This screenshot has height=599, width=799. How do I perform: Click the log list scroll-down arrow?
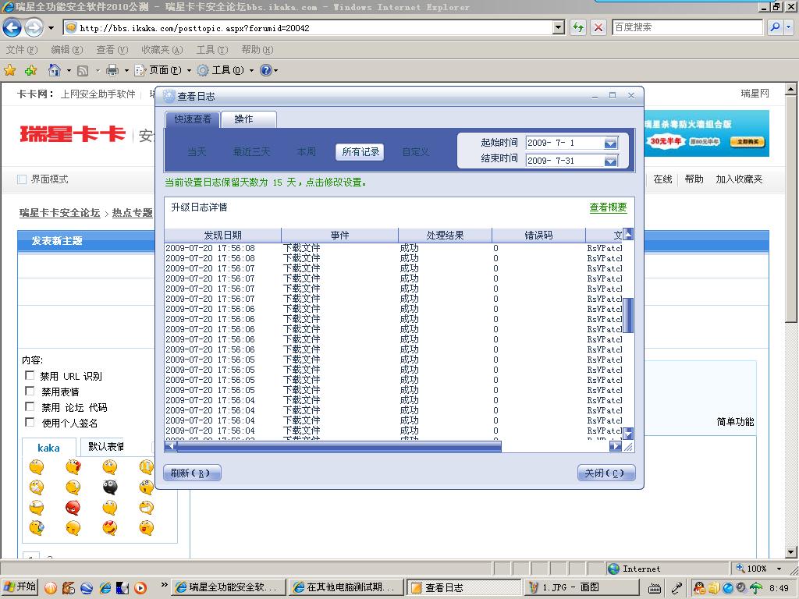tap(628, 434)
